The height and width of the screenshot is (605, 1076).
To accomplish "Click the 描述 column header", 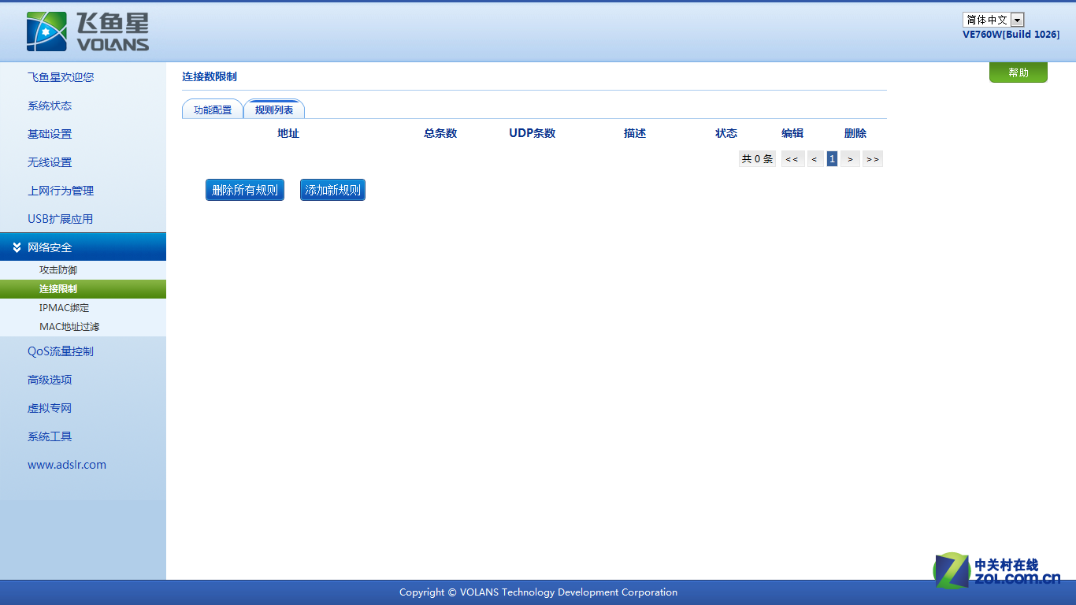I will click(x=635, y=133).
